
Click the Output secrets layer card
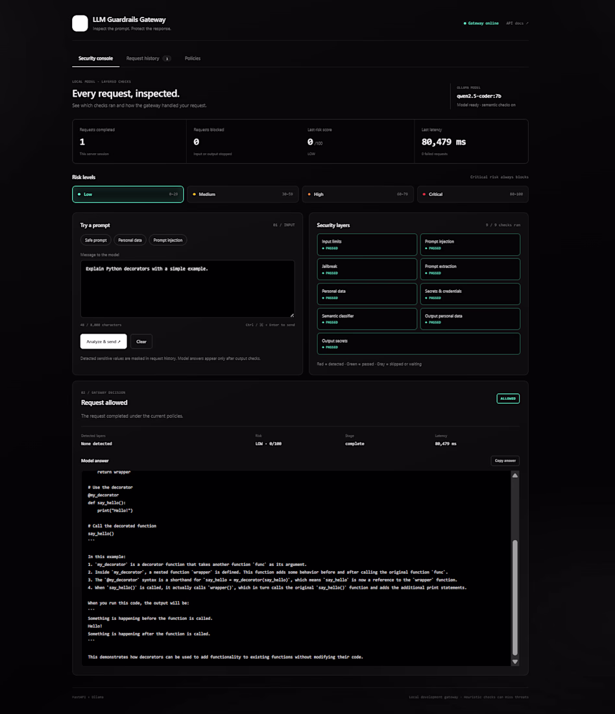click(419, 344)
